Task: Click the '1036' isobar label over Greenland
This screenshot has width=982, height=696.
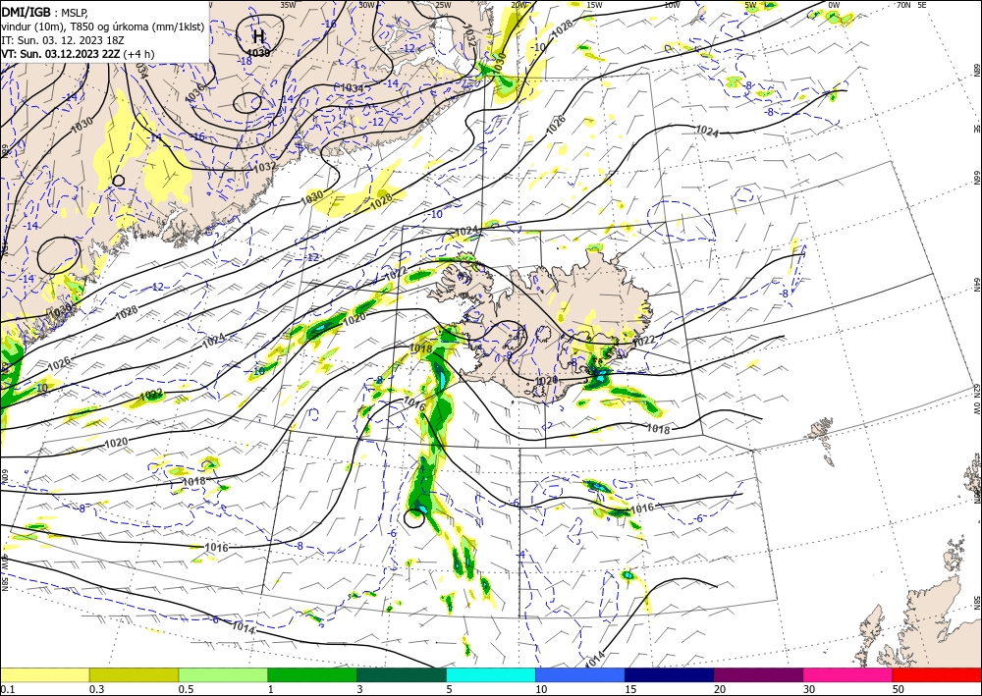Action: (194, 93)
